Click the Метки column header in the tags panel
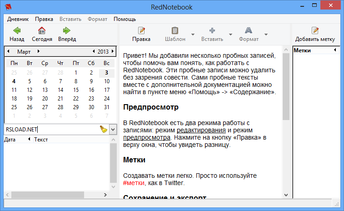 316,50
